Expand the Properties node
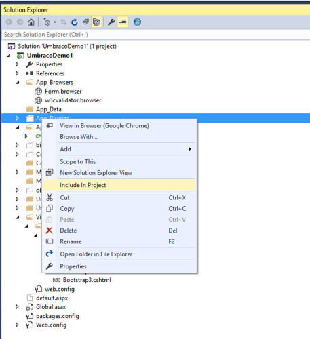 click(x=17, y=64)
